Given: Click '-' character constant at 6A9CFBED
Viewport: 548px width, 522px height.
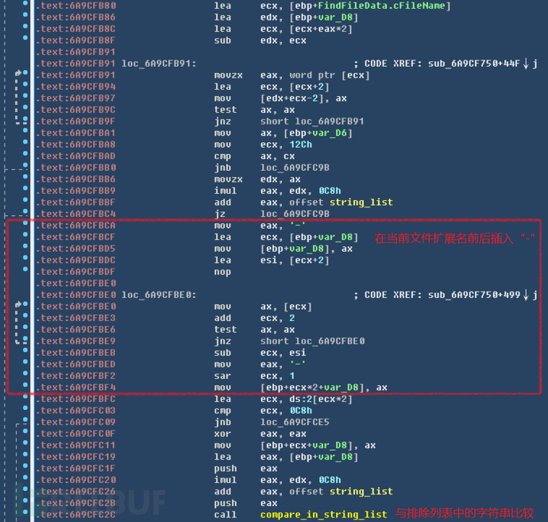Looking at the screenshot, I should 298,365.
